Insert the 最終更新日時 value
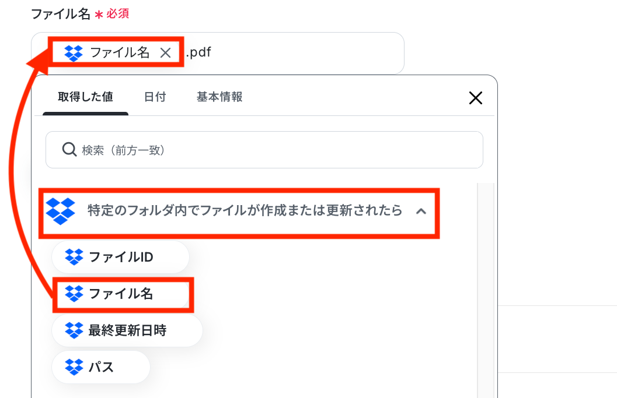 click(127, 330)
